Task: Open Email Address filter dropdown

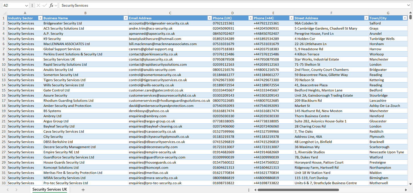Action: [x=210, y=18]
